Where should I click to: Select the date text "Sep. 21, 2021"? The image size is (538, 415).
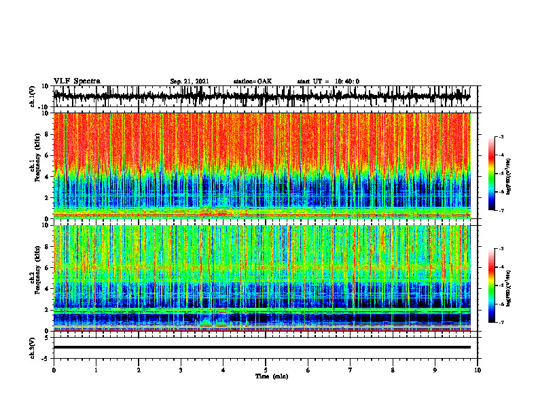[190, 81]
